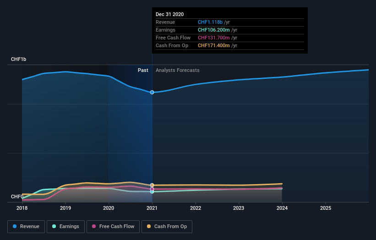The image size is (376, 240).
Task: Click the Dec 31 2020 tooltip date
Action: point(170,14)
